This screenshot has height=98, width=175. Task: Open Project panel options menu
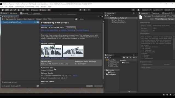click(136, 55)
